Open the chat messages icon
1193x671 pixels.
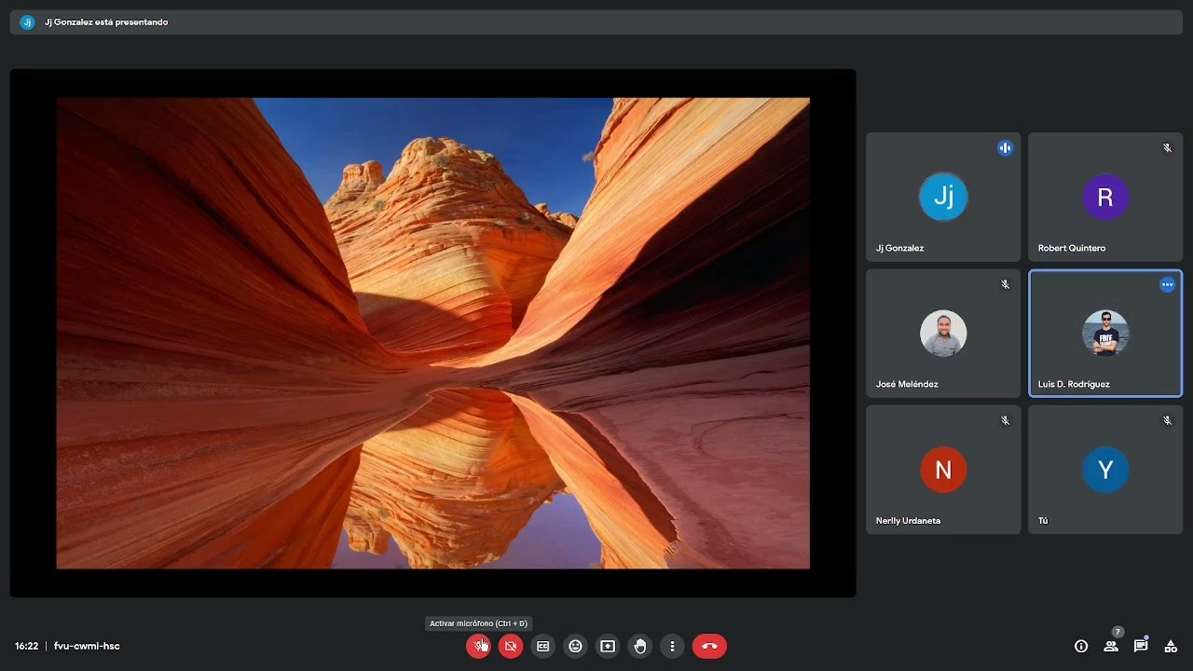tap(1141, 646)
